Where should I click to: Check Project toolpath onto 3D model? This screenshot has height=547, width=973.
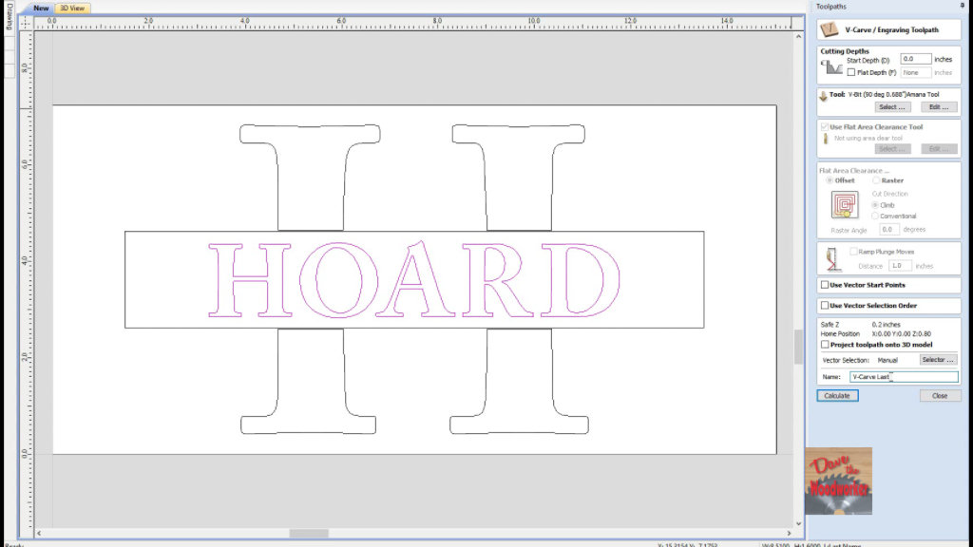(x=824, y=345)
